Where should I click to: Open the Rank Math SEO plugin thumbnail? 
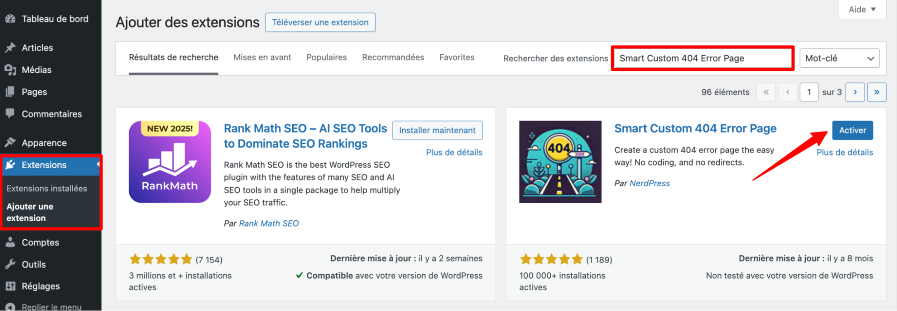pos(170,162)
